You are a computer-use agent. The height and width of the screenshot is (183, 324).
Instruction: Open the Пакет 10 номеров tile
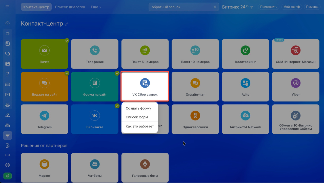[x=195, y=54]
